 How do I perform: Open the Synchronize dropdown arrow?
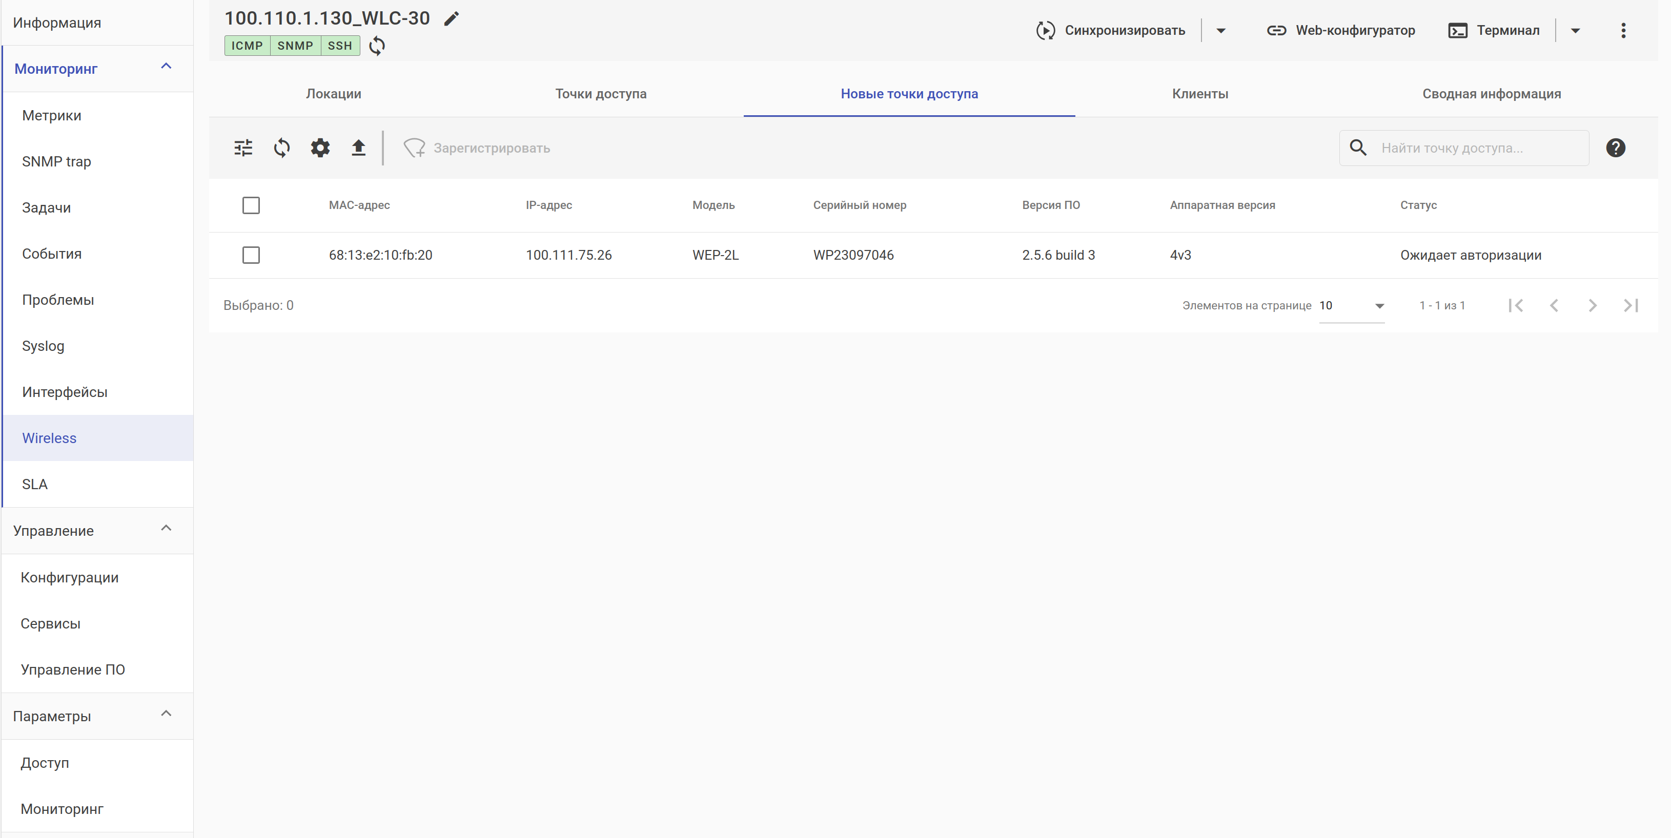pos(1220,30)
